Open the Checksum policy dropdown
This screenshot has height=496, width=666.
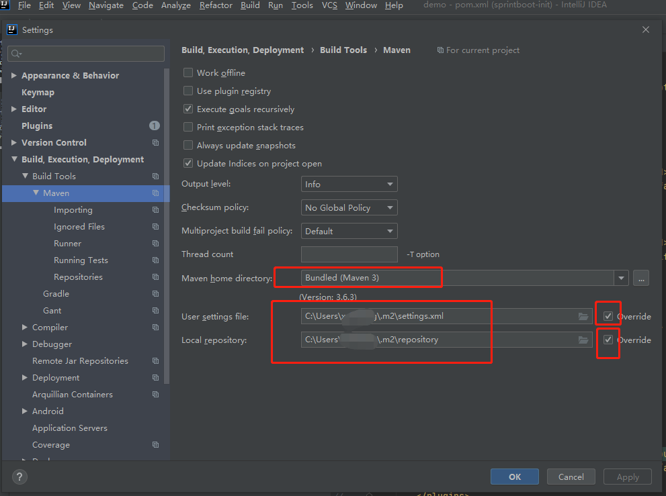tap(349, 207)
